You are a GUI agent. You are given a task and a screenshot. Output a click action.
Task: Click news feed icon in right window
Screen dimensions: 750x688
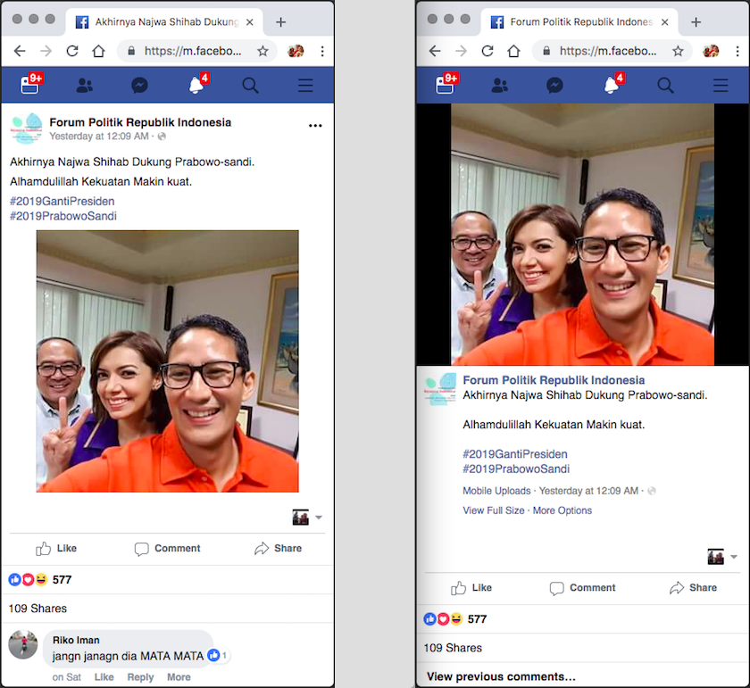[x=445, y=86]
